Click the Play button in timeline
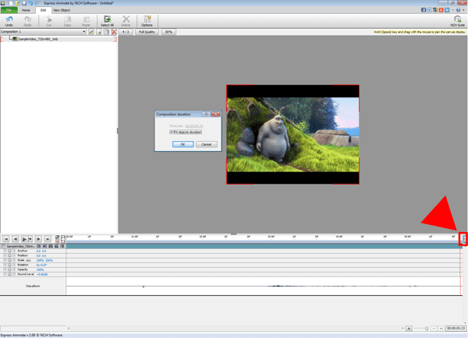The image size is (468, 338). 24,239
